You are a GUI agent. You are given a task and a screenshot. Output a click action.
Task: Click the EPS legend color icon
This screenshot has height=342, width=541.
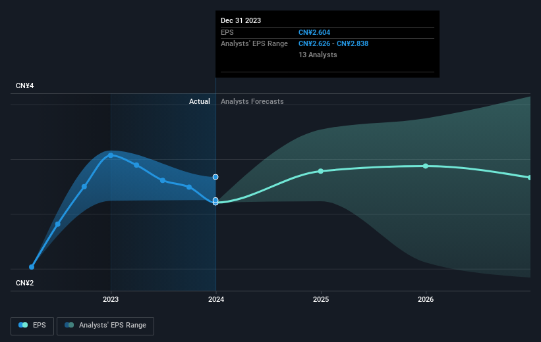click(23, 325)
